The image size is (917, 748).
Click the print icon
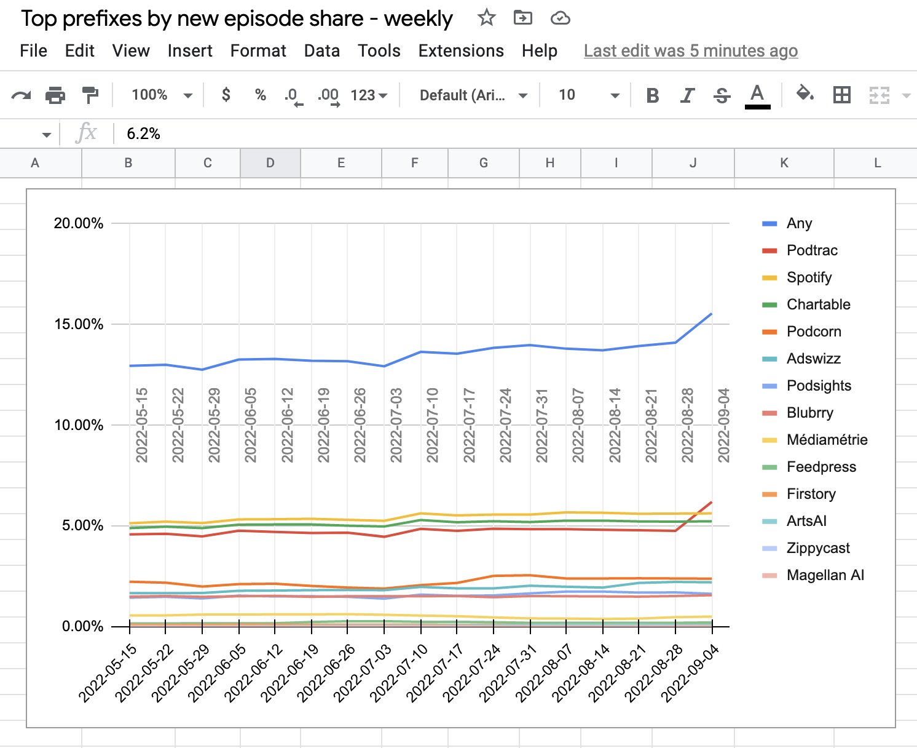(55, 95)
